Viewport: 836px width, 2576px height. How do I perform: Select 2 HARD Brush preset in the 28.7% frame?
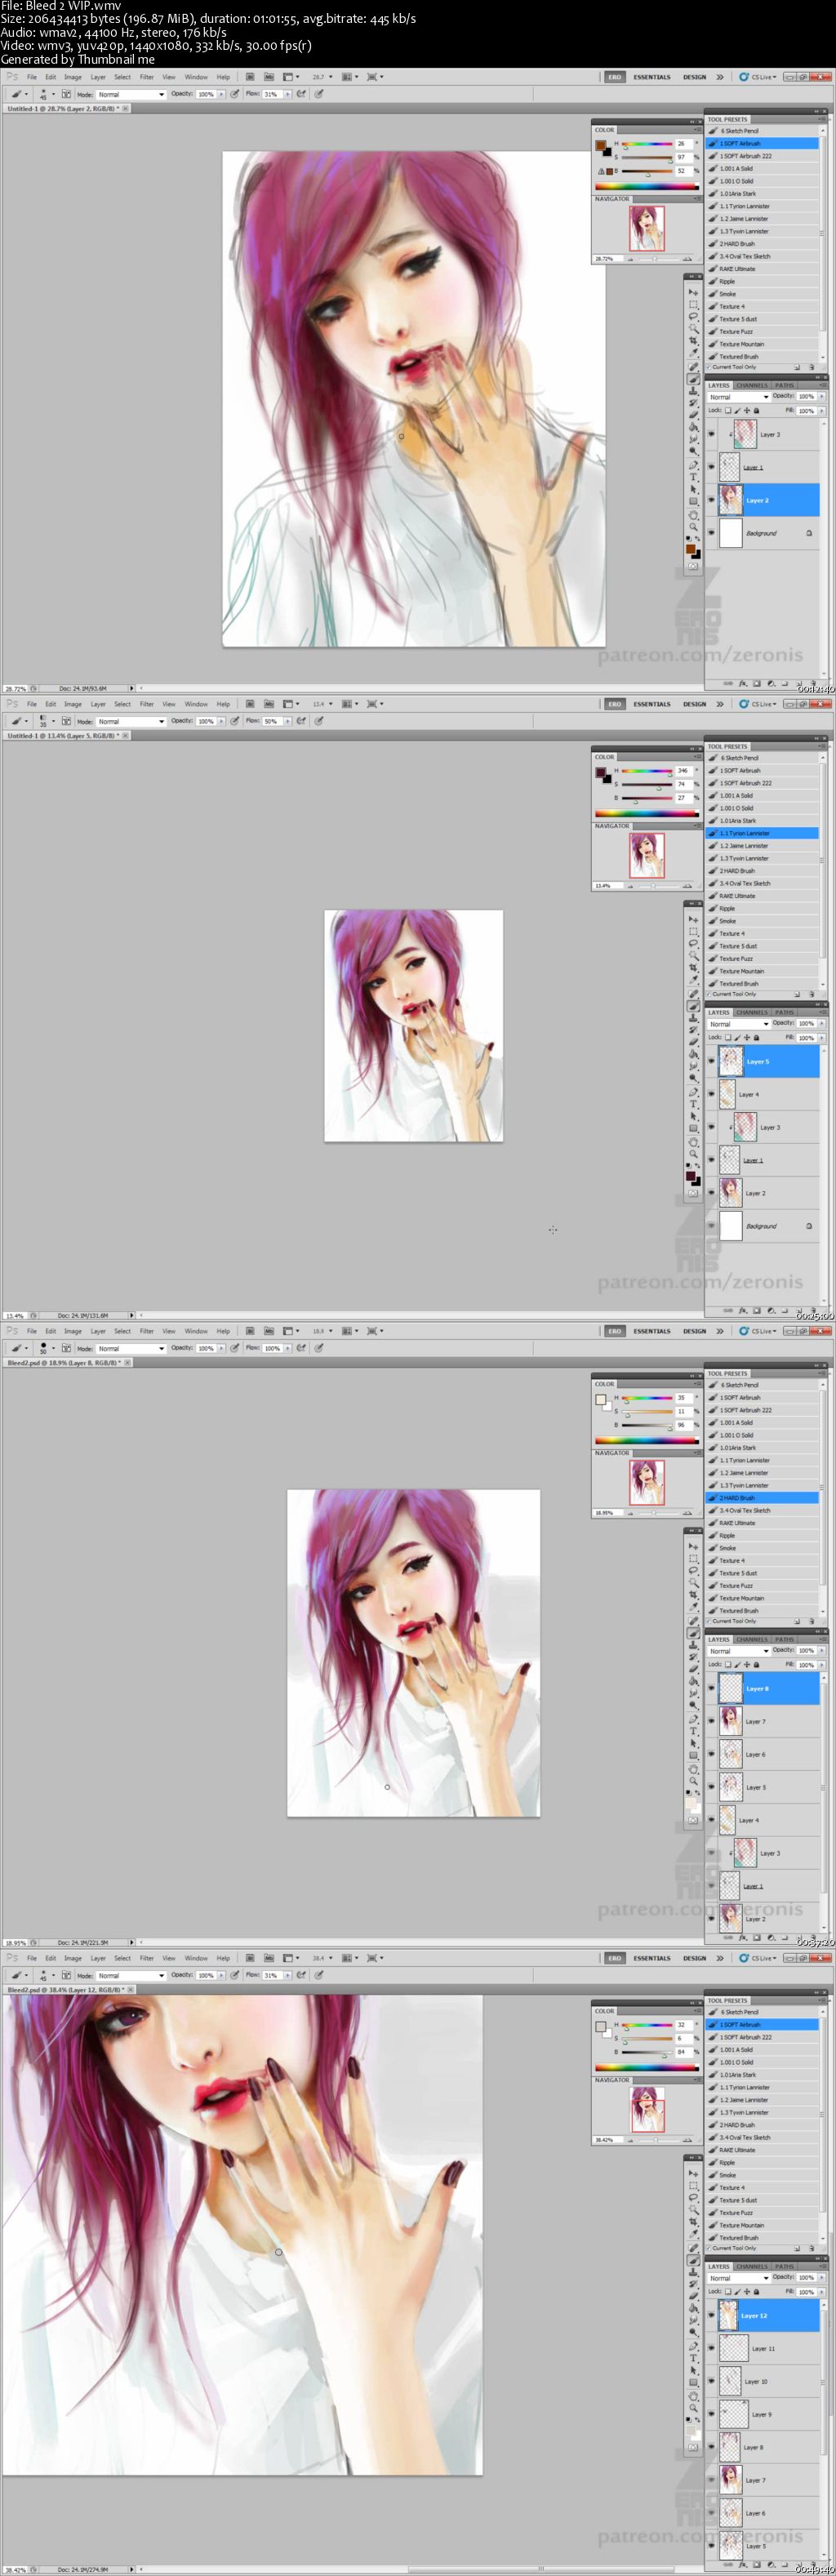click(762, 243)
